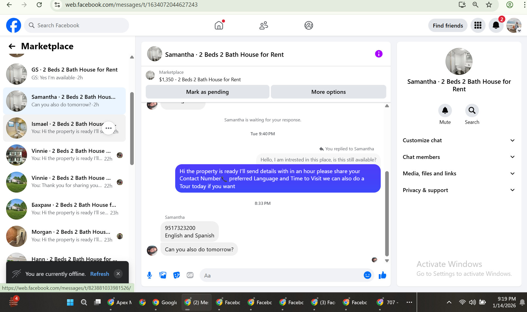This screenshot has width=527, height=312.
Task: Go back from Marketplace with the arrow
Action: click(12, 46)
